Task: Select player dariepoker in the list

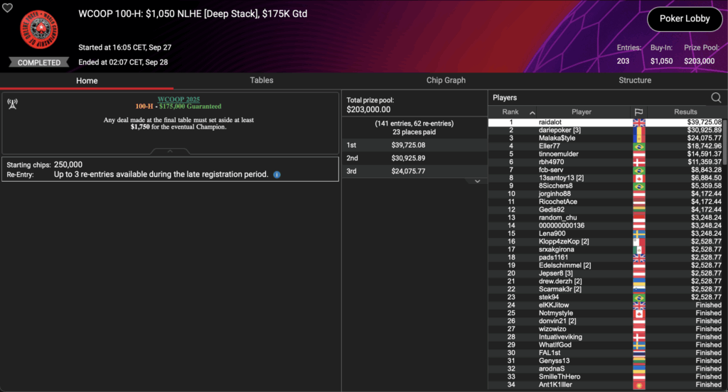Action: pos(605,131)
